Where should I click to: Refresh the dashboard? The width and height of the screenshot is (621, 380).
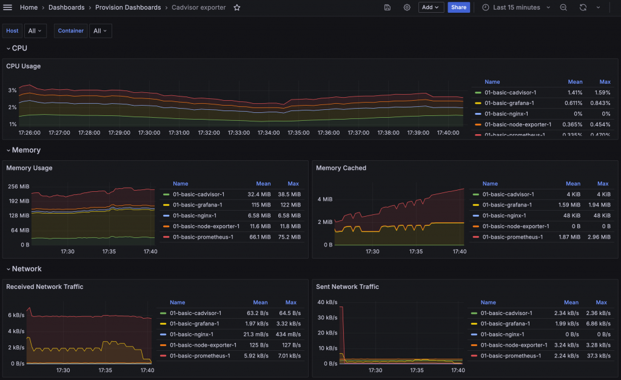coord(583,7)
